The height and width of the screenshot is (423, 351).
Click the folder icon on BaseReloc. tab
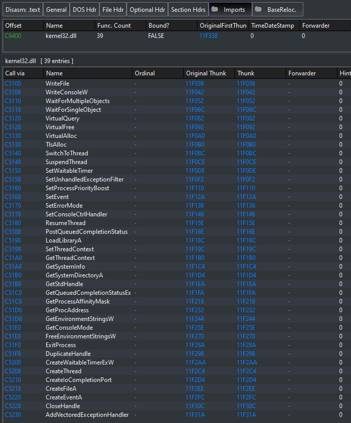click(x=258, y=9)
